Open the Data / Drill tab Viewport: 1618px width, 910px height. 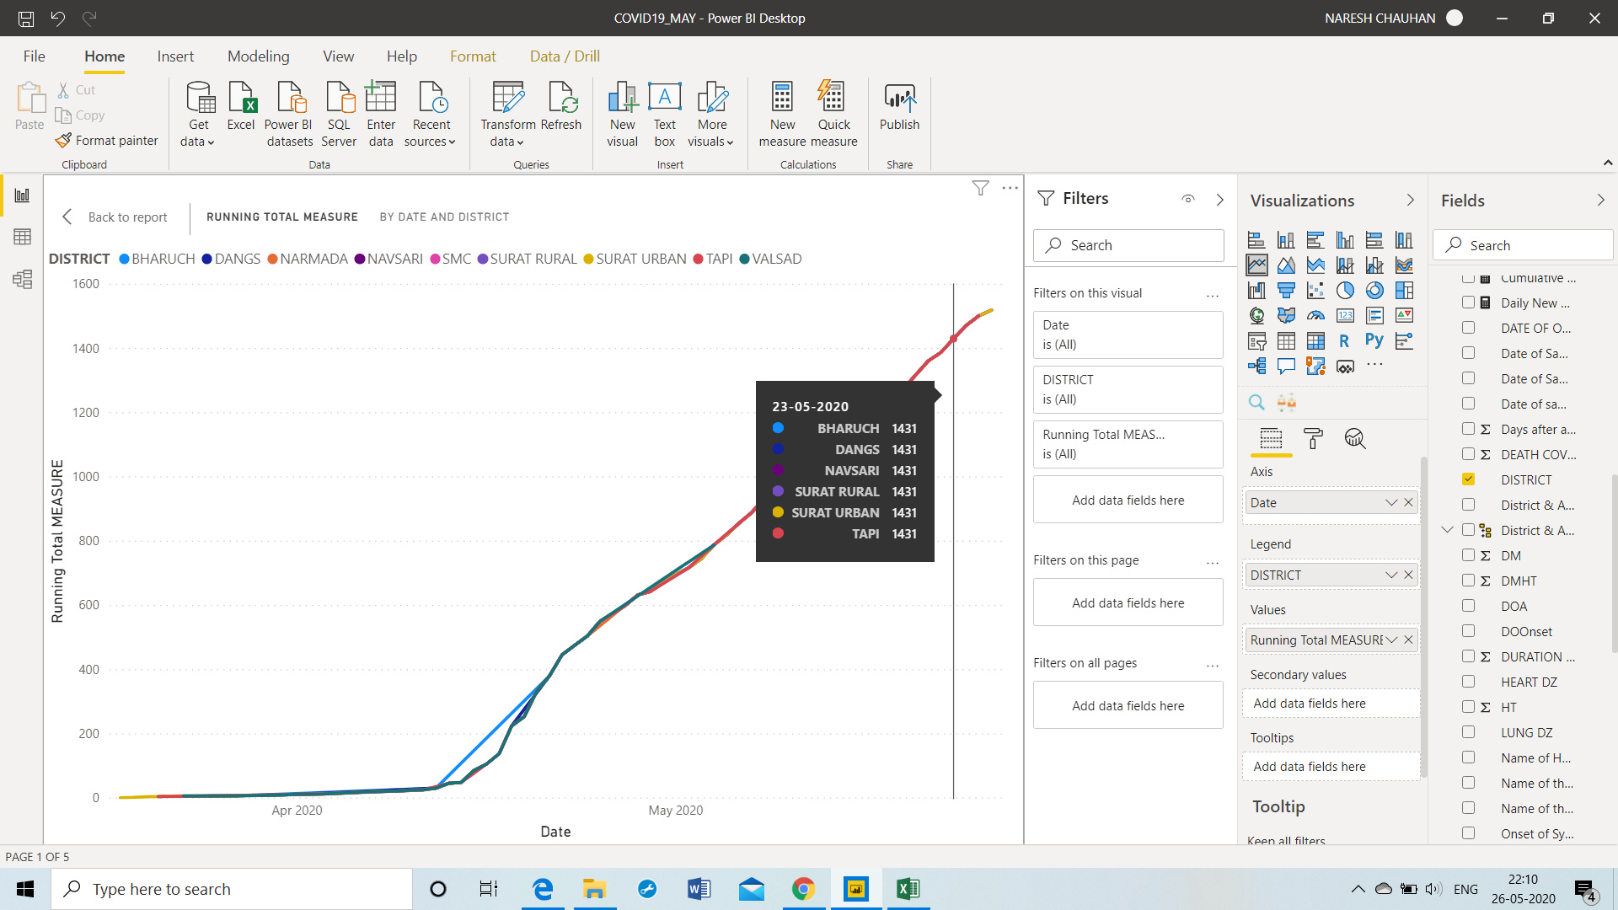pyautogui.click(x=565, y=56)
